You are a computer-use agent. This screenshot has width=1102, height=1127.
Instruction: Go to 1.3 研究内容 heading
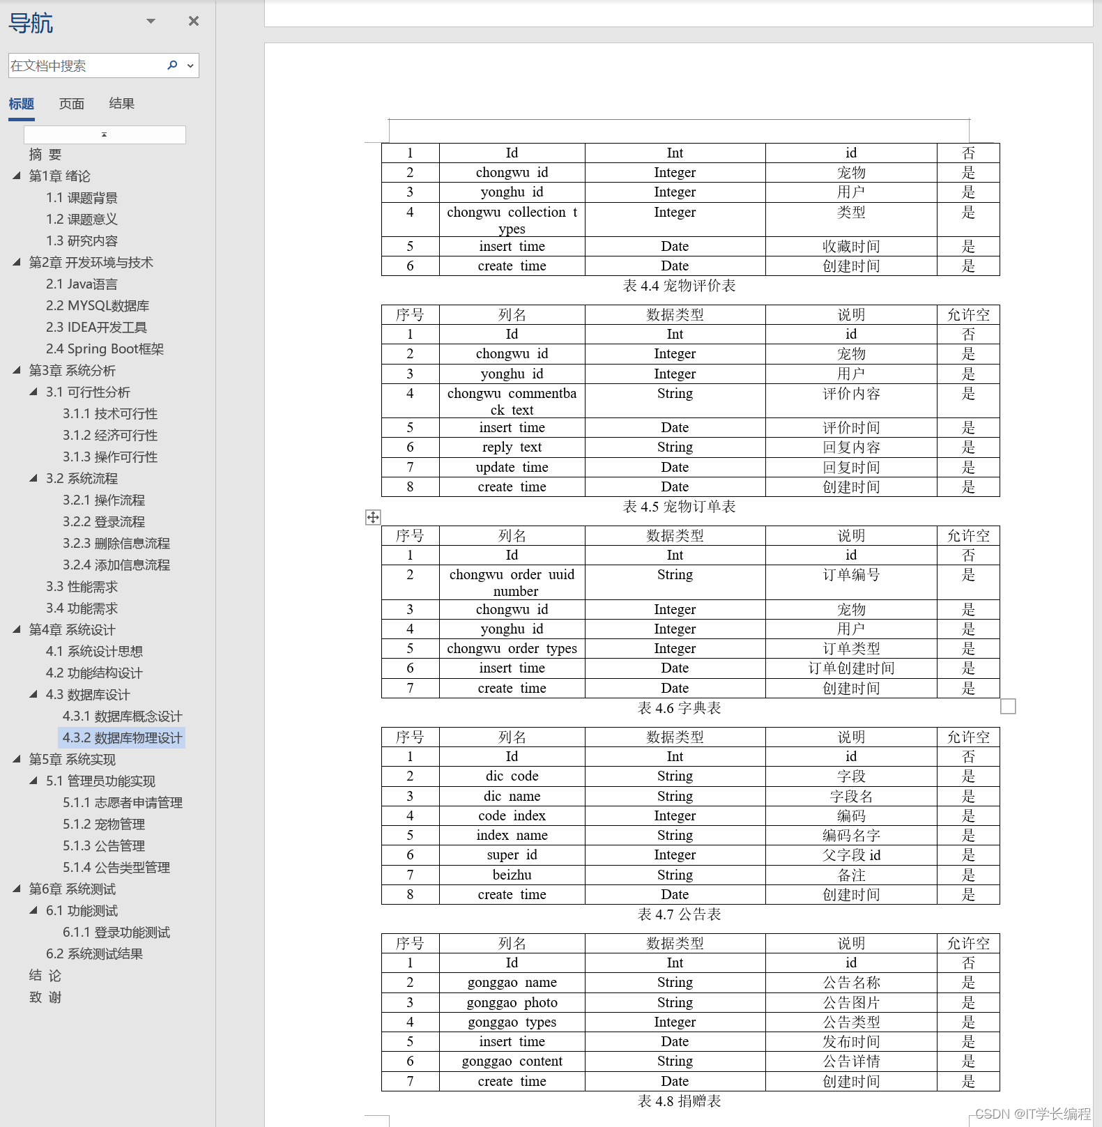82,241
